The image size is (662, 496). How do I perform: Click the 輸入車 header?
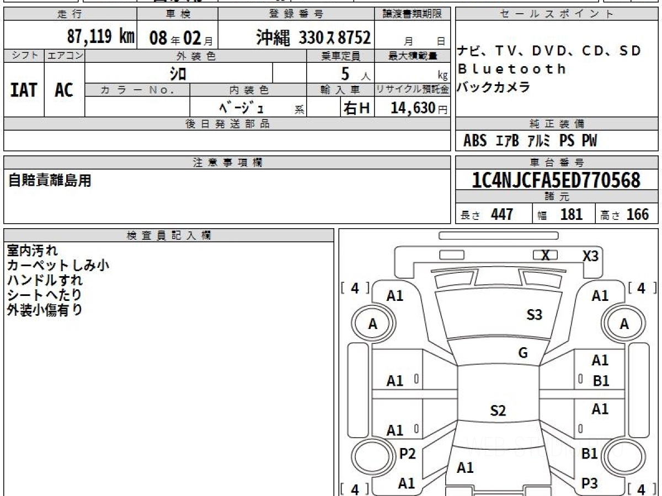coord(340,90)
